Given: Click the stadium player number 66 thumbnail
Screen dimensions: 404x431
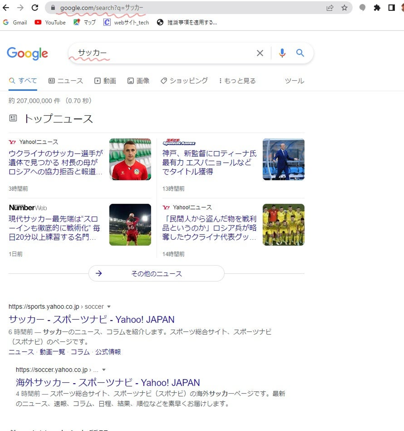Looking at the screenshot, I should coord(130,225).
